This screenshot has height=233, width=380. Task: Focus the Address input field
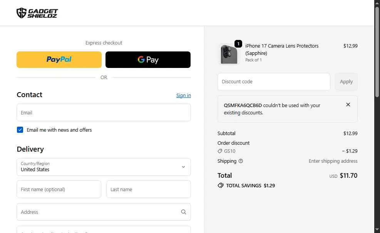[104, 212]
